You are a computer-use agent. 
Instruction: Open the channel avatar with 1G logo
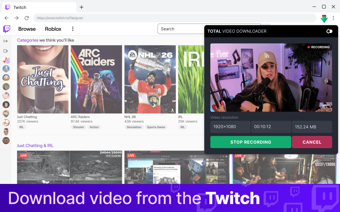6,140
